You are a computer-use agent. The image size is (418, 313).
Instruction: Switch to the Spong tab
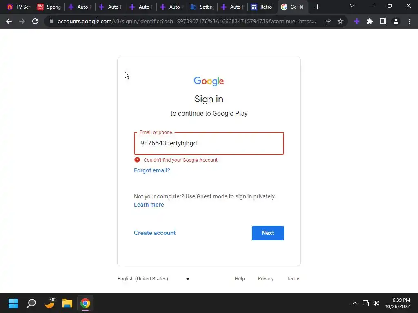(49, 7)
